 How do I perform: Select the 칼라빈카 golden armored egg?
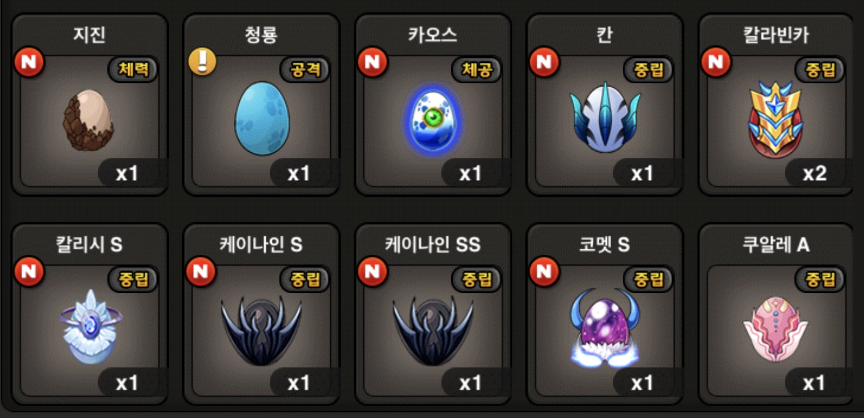pyautogui.click(x=775, y=119)
